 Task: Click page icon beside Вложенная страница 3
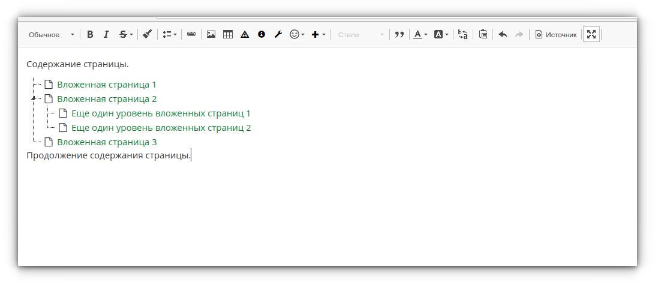[49, 142]
